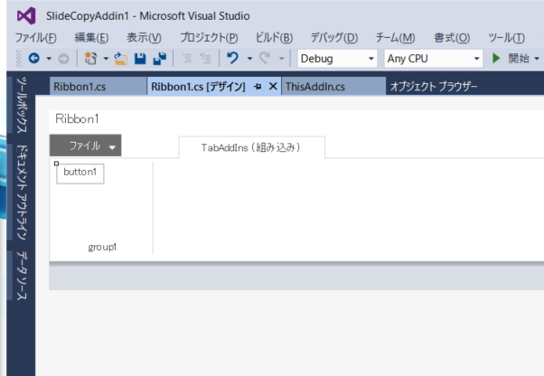Viewport: 544px width, 376px height.
Task: Click the ファイル ribbon dropdown button
Action: pyautogui.click(x=85, y=146)
